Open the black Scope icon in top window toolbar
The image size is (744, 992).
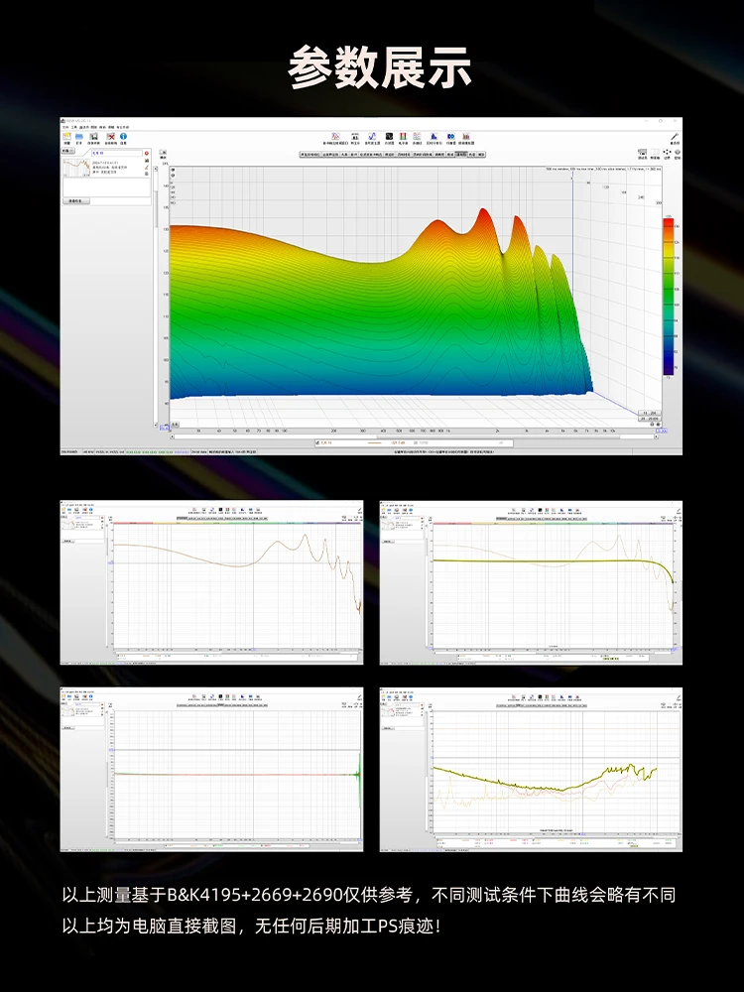pos(389,136)
